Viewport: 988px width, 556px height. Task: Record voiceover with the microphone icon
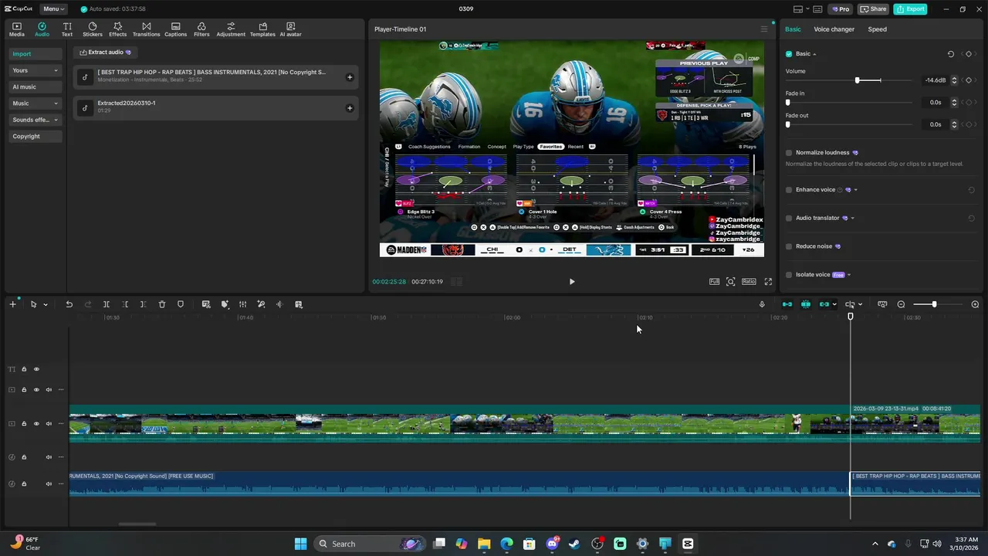tap(762, 304)
